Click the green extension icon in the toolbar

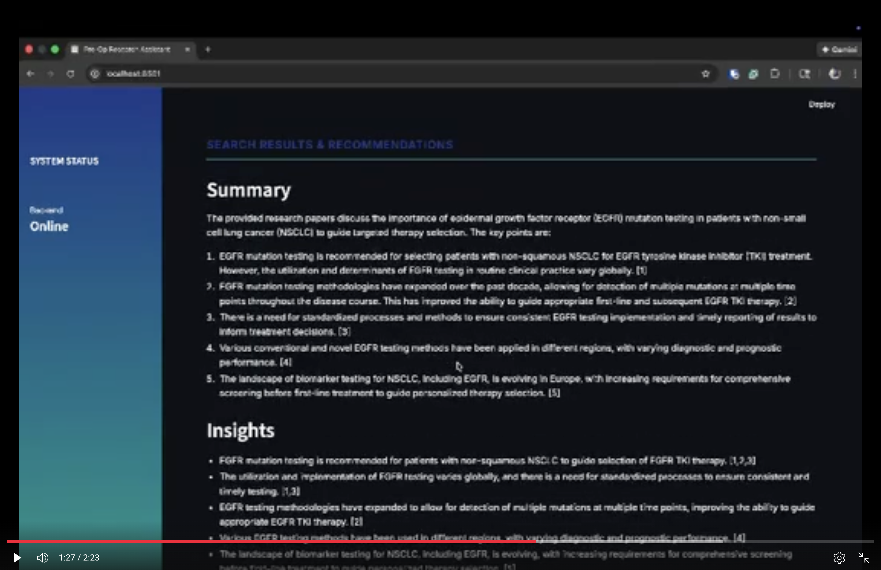point(753,74)
